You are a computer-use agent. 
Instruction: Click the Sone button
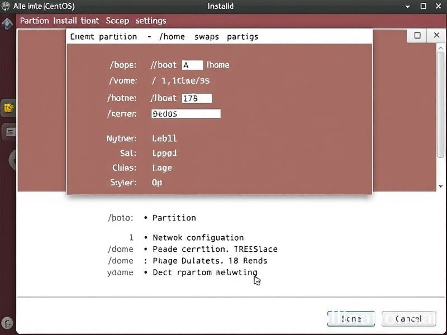click(351, 318)
